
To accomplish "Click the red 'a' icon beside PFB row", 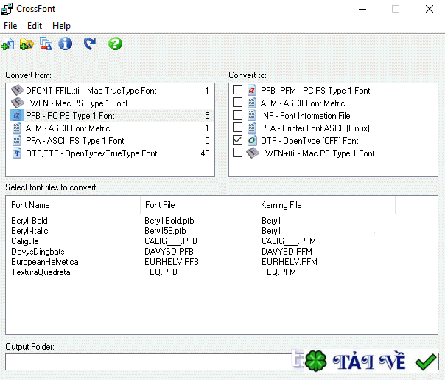I will click(17, 115).
